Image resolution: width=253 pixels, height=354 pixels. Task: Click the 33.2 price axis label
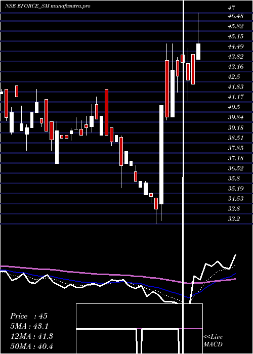point(234,218)
